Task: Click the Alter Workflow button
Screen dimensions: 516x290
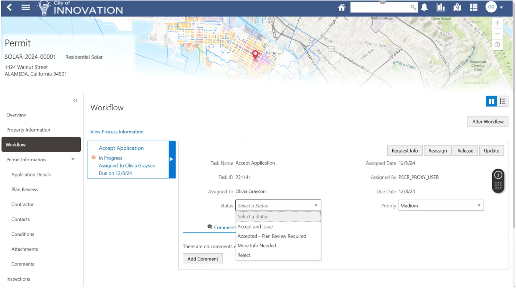Action: coord(488,122)
